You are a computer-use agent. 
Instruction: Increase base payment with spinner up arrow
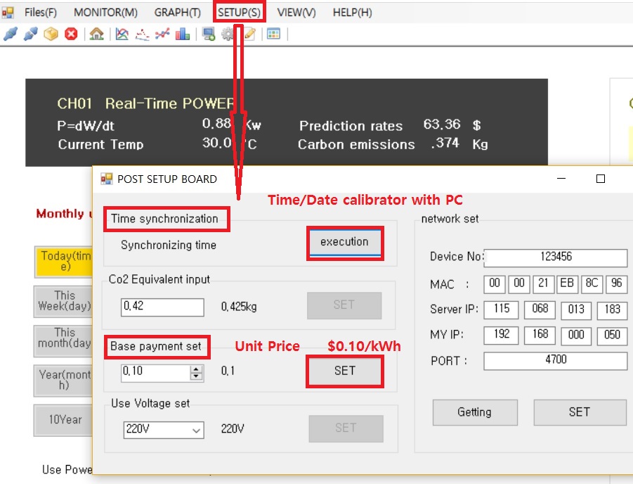pyautogui.click(x=196, y=369)
